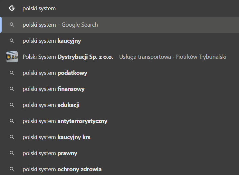Choose the 'polski system edukacji' suggestion
239x175 pixels.
point(51,105)
